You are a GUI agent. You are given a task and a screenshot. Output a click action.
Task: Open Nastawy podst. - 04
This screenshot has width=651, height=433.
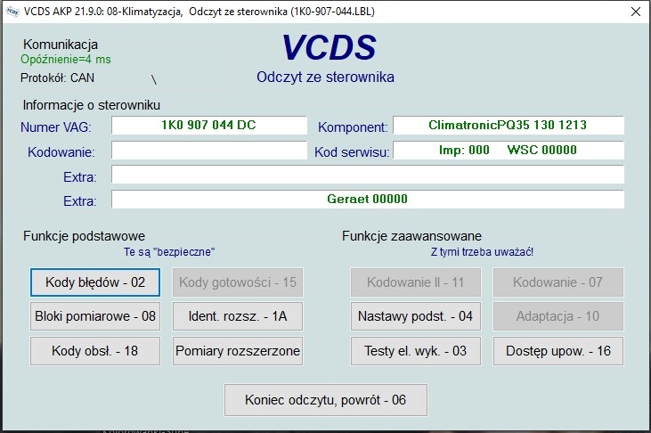(416, 316)
